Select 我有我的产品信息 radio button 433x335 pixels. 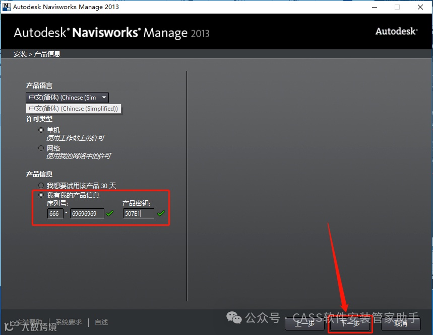click(41, 195)
